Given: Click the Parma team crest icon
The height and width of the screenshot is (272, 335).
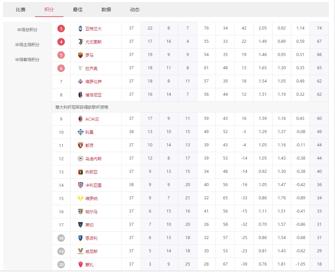Looking at the screenshot, I should tap(80, 212).
